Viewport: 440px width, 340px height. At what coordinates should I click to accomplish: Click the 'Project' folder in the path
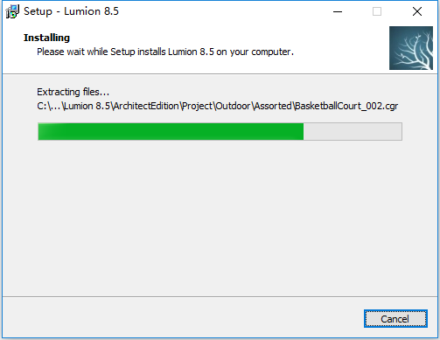pyautogui.click(x=198, y=106)
